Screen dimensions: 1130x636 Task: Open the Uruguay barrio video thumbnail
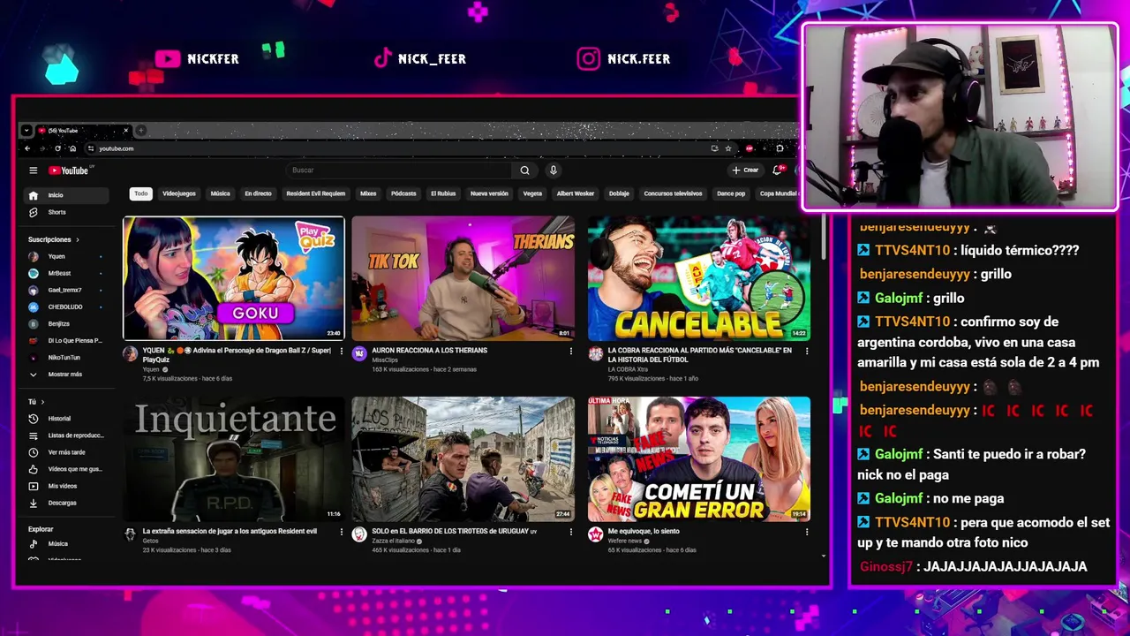[463, 459]
